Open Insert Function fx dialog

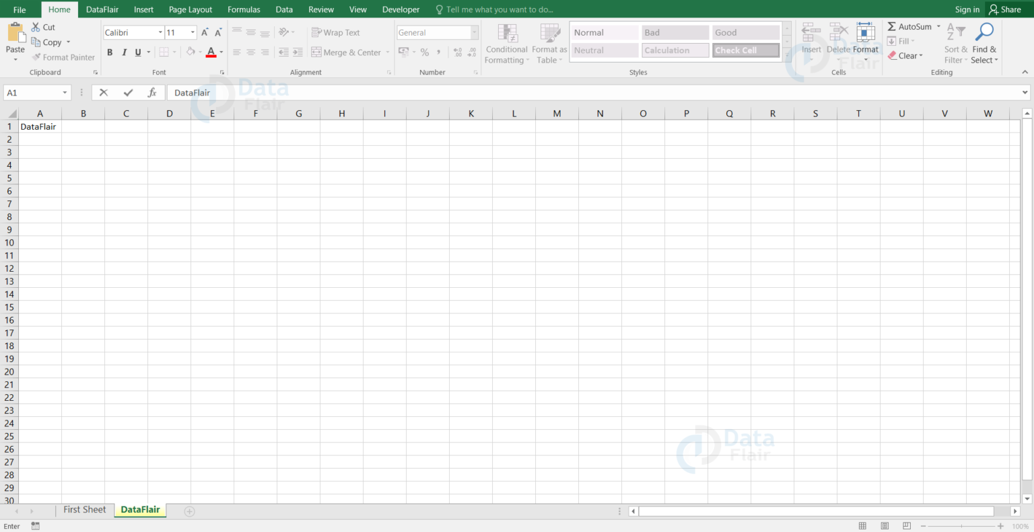click(152, 93)
